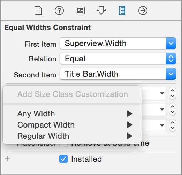
Task: Open the Quick Help inspector
Action: pos(59,10)
